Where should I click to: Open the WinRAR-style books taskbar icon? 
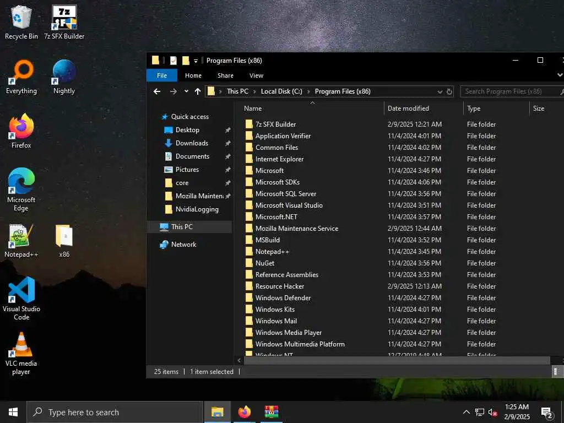click(271, 412)
